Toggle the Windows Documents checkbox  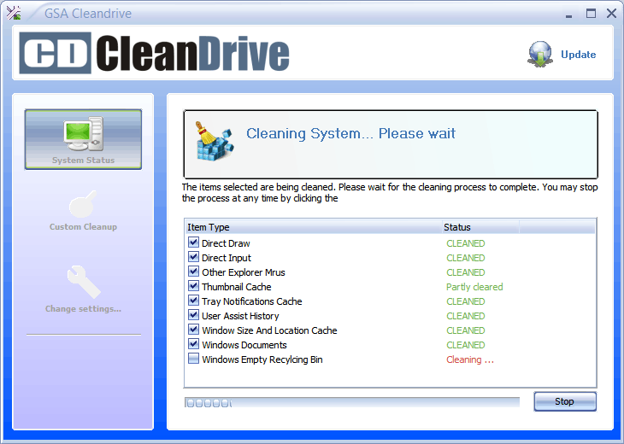pyautogui.click(x=194, y=344)
